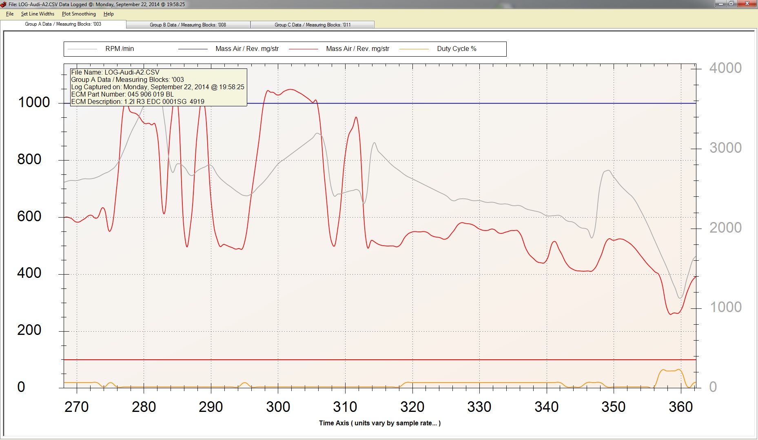Click the blue Mass Air line sample in legend
758x440 pixels.
click(193, 49)
